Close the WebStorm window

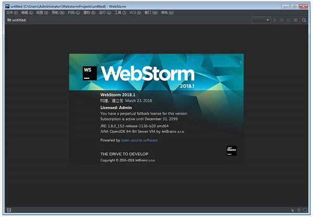coord(304,6)
